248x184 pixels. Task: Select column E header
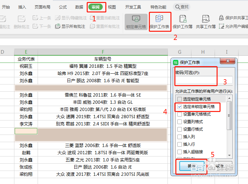(x=26, y=52)
